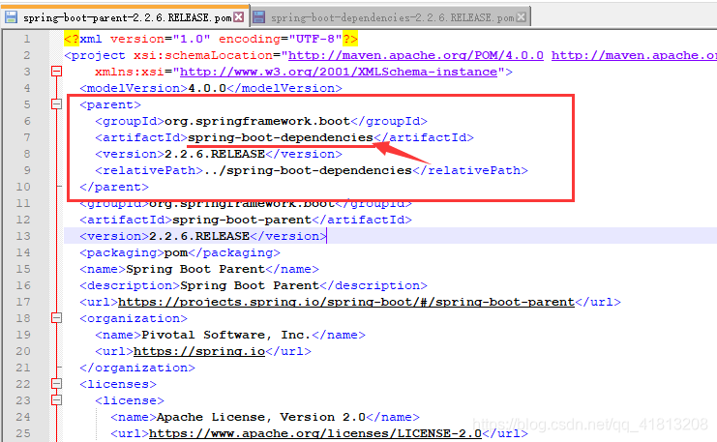Close the spring-boot-dependencies pom tab

click(521, 16)
